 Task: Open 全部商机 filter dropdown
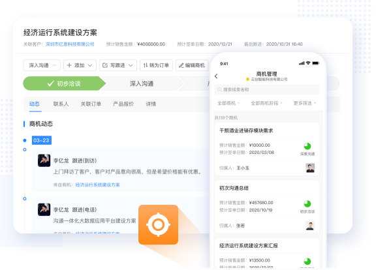click(x=228, y=103)
